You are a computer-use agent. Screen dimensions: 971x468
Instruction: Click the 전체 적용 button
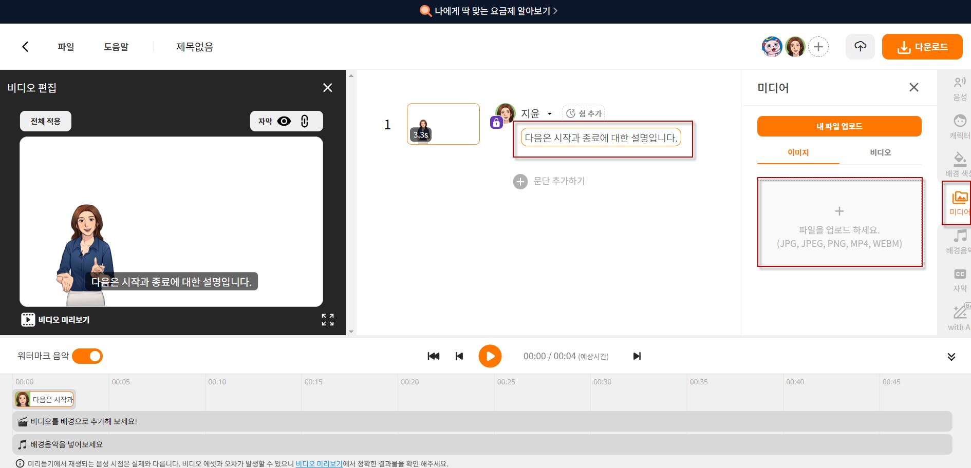click(46, 121)
